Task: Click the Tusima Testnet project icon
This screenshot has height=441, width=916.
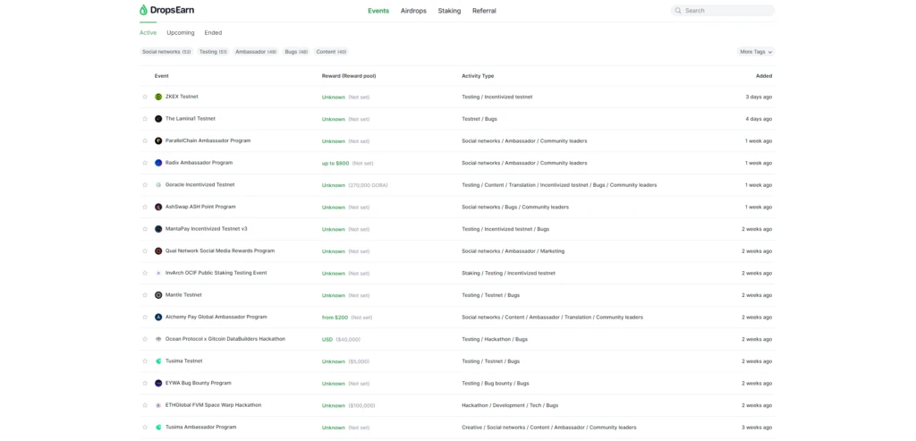Action: 158,361
